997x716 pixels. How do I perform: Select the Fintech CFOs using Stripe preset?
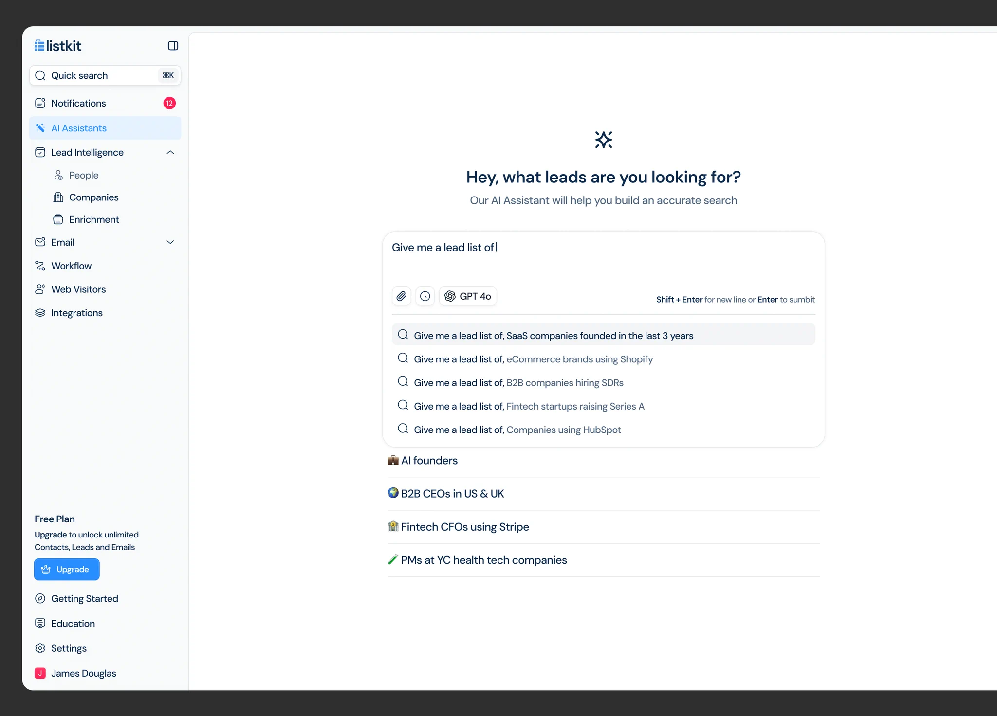604,527
